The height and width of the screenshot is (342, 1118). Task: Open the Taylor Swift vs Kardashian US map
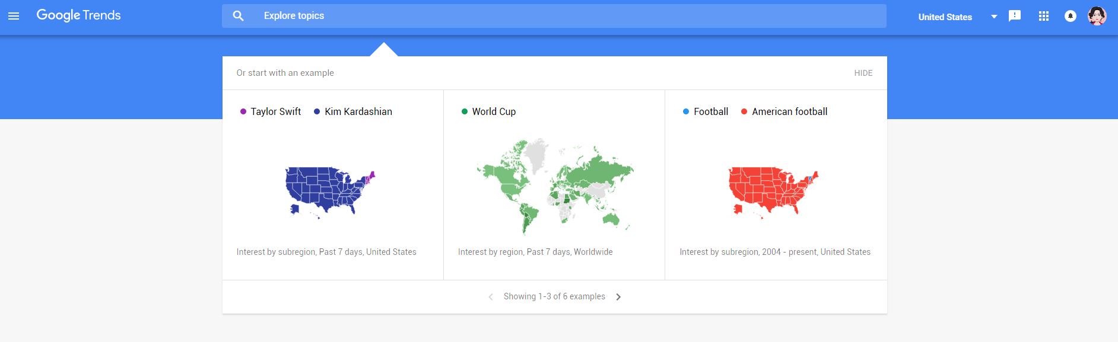click(331, 193)
